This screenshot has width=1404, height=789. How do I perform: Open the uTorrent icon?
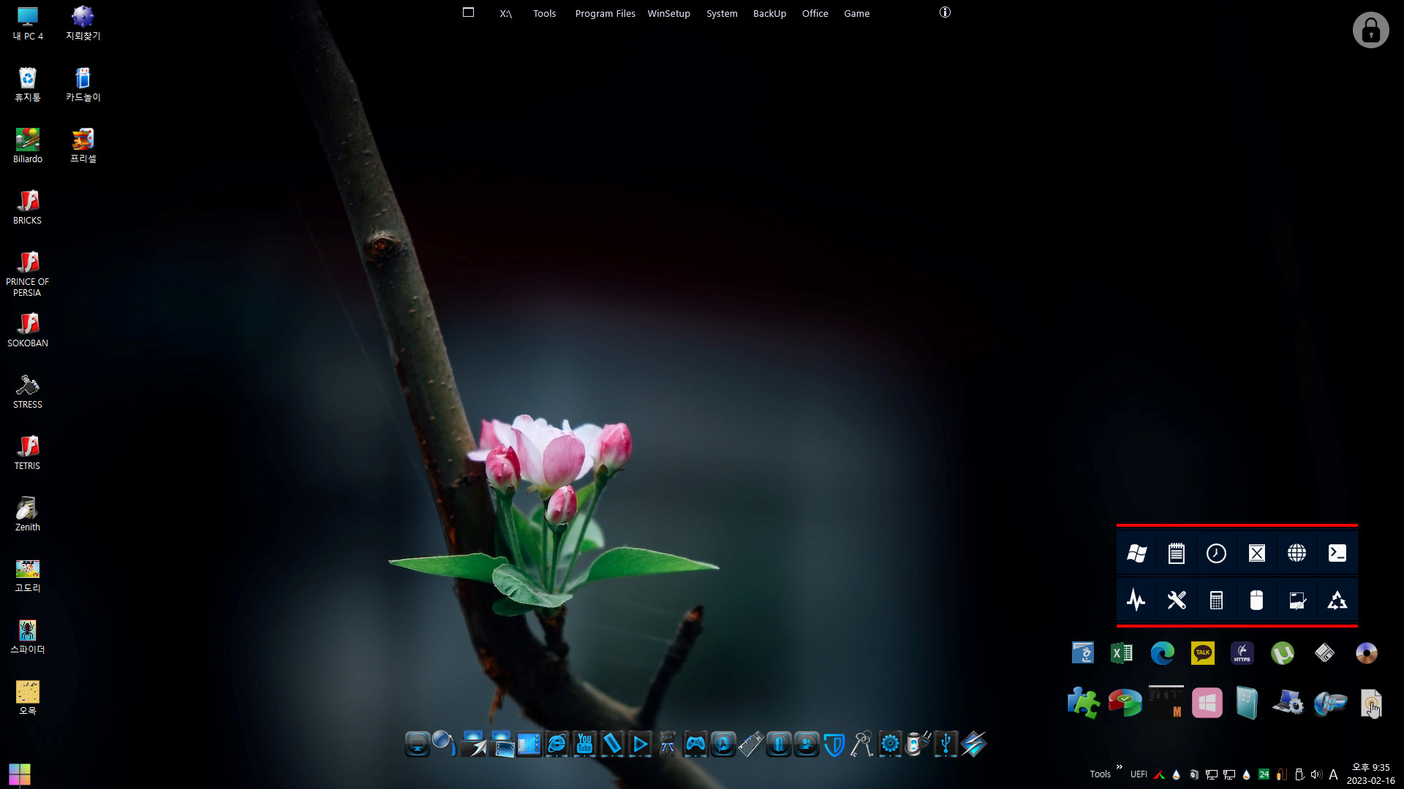[1283, 652]
